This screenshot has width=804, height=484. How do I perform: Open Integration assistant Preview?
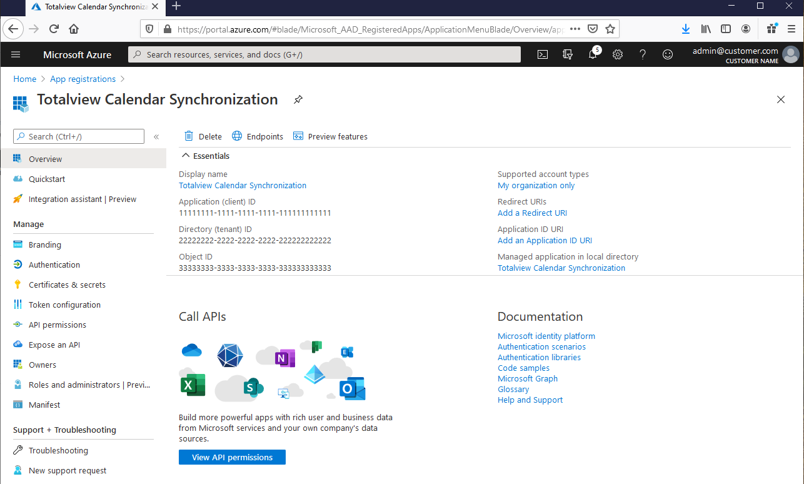click(x=83, y=199)
